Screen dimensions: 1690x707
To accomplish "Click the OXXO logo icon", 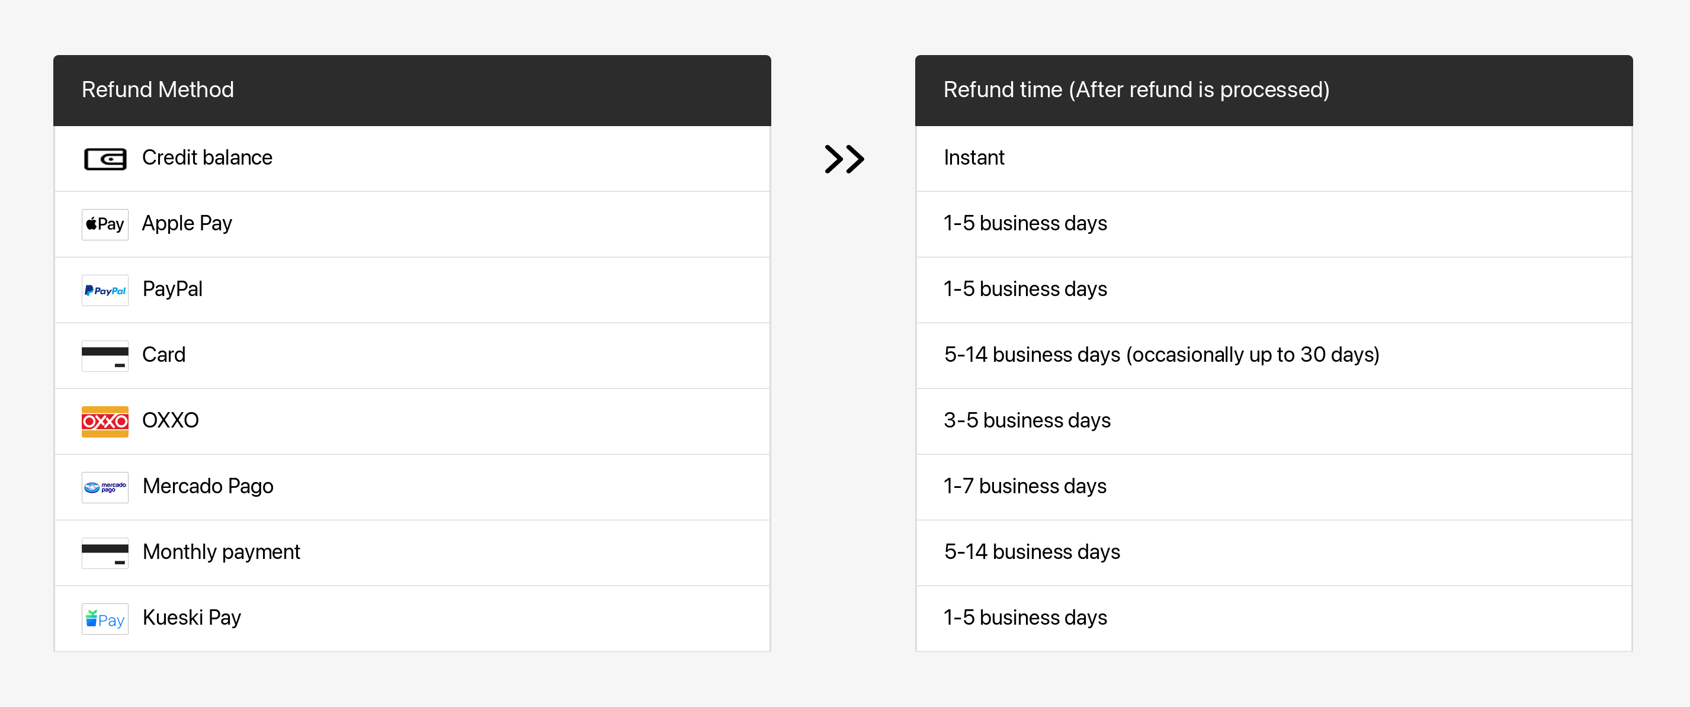I will [x=105, y=421].
